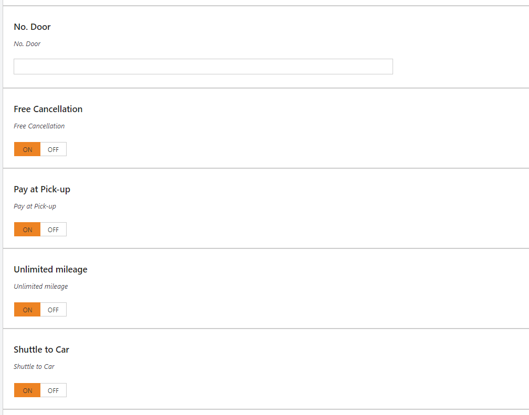
Task: Click the Pay at Pick-up heading label
Action: pos(42,189)
